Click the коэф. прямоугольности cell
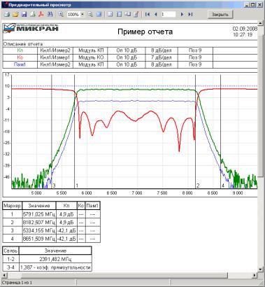Image resolution: width=265 pixels, height=287 pixels. [x=55, y=267]
